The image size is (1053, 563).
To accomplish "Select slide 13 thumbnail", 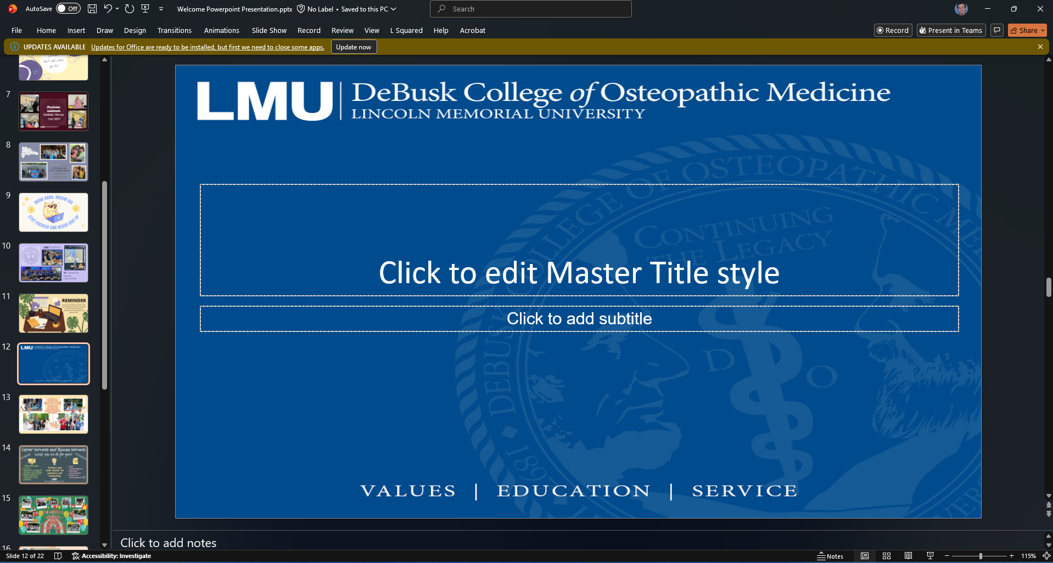I will 53,414.
